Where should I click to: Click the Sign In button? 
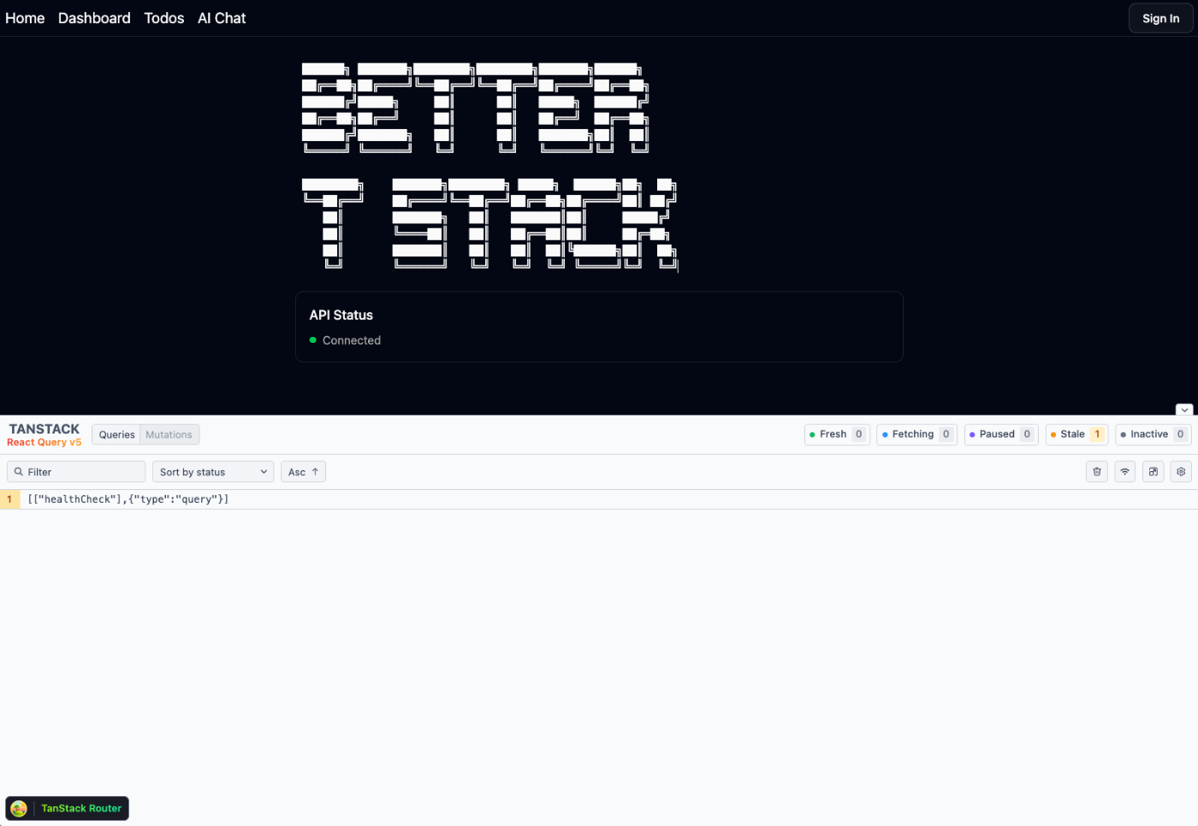(1160, 18)
